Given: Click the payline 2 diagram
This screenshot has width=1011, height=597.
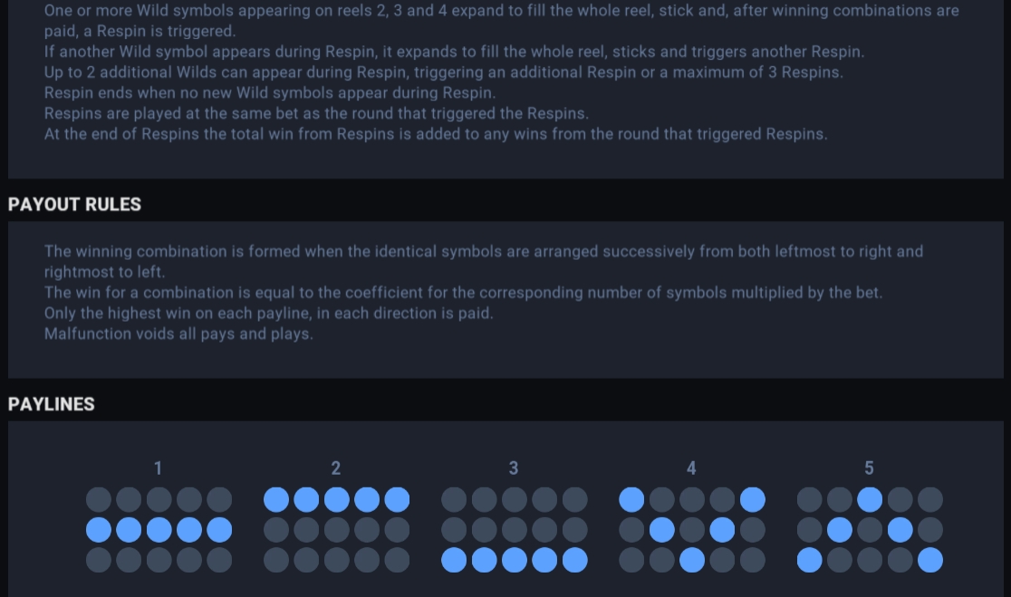Looking at the screenshot, I should click(x=337, y=529).
